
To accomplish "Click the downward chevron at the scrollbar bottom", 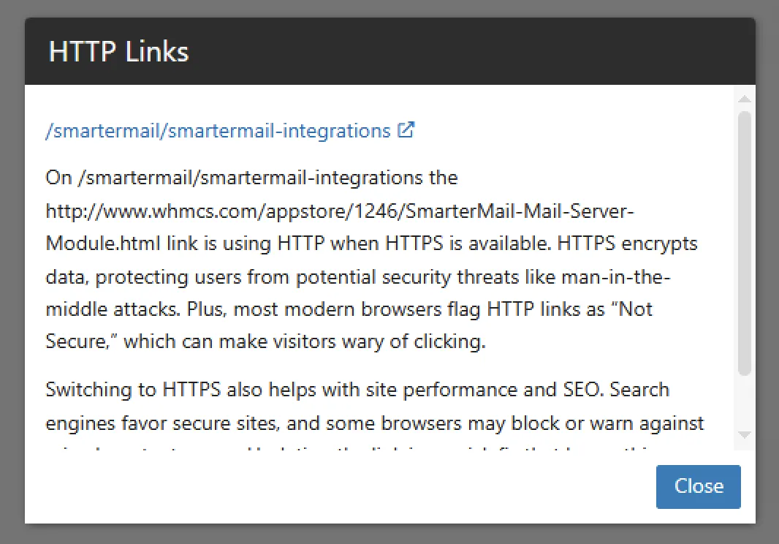I will coord(744,434).
